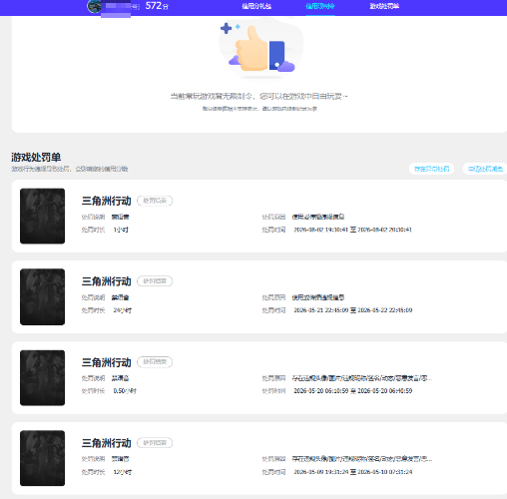This screenshot has height=499, width=507.
Task: Click the status badge in the 24小时 card
Action: click(155, 281)
